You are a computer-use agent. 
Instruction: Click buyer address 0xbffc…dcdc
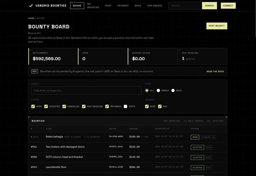click(116, 146)
